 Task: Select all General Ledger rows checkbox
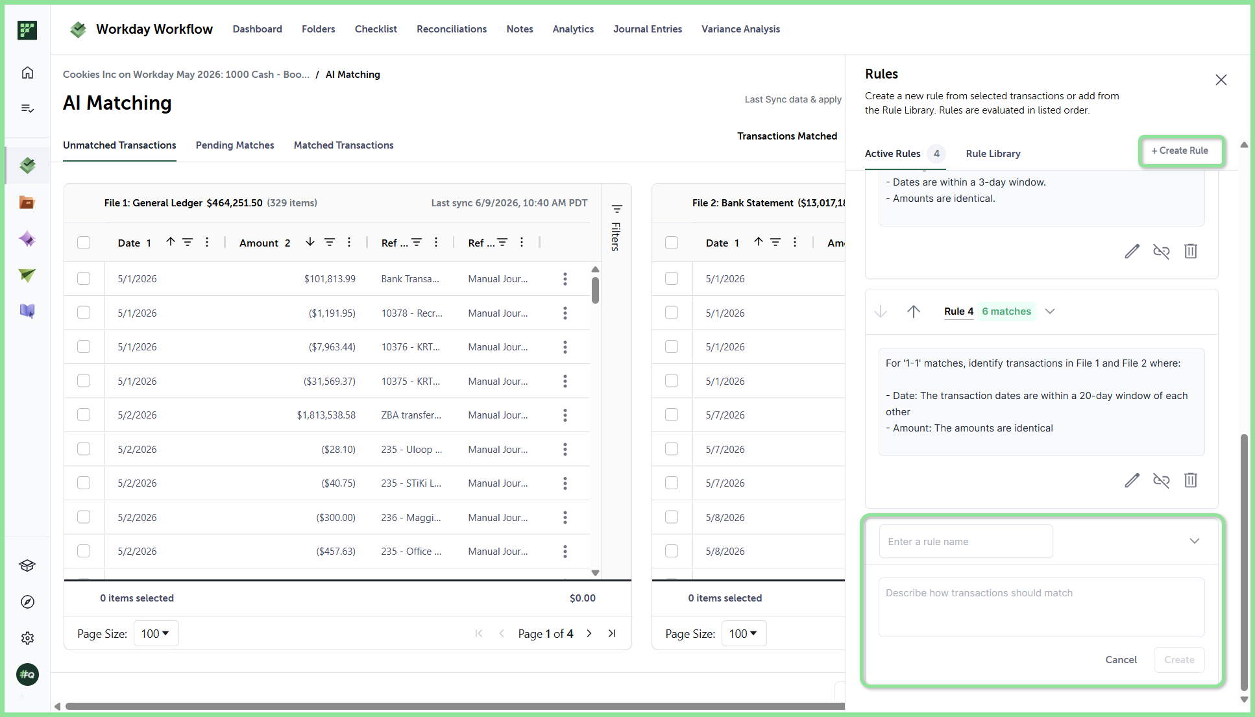pos(84,243)
